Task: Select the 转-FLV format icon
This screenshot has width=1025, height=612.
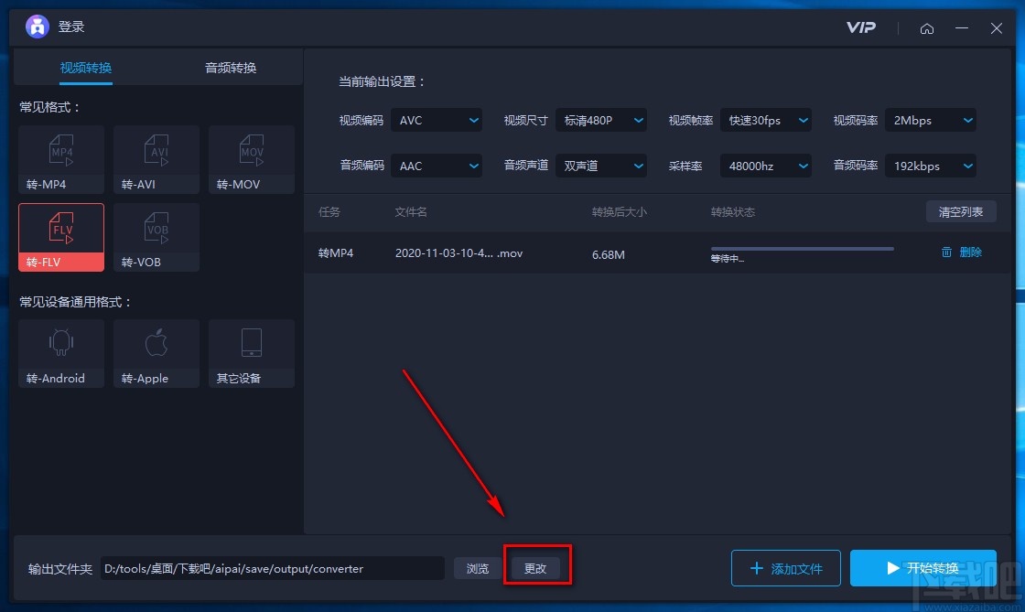Action: point(60,237)
